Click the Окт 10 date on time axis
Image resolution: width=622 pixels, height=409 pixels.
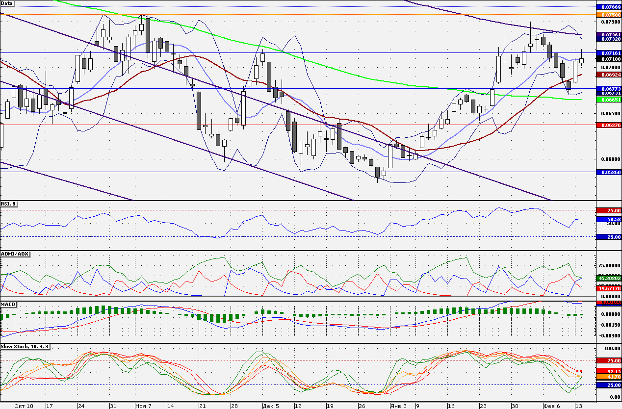pyautogui.click(x=24, y=406)
